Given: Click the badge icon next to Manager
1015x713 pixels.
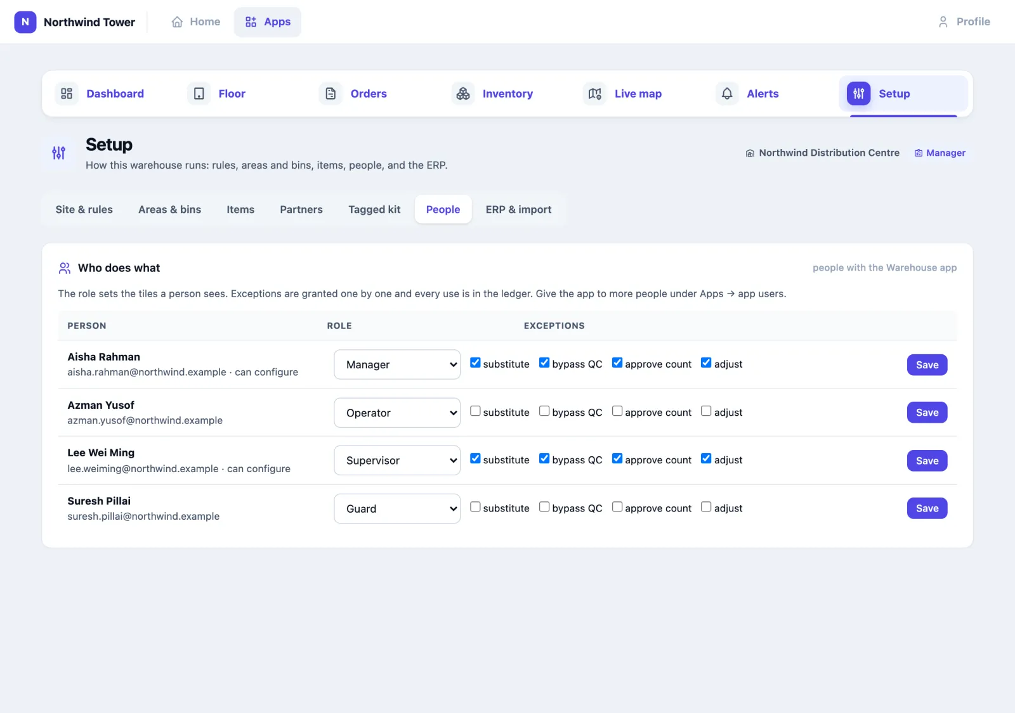Looking at the screenshot, I should [919, 153].
